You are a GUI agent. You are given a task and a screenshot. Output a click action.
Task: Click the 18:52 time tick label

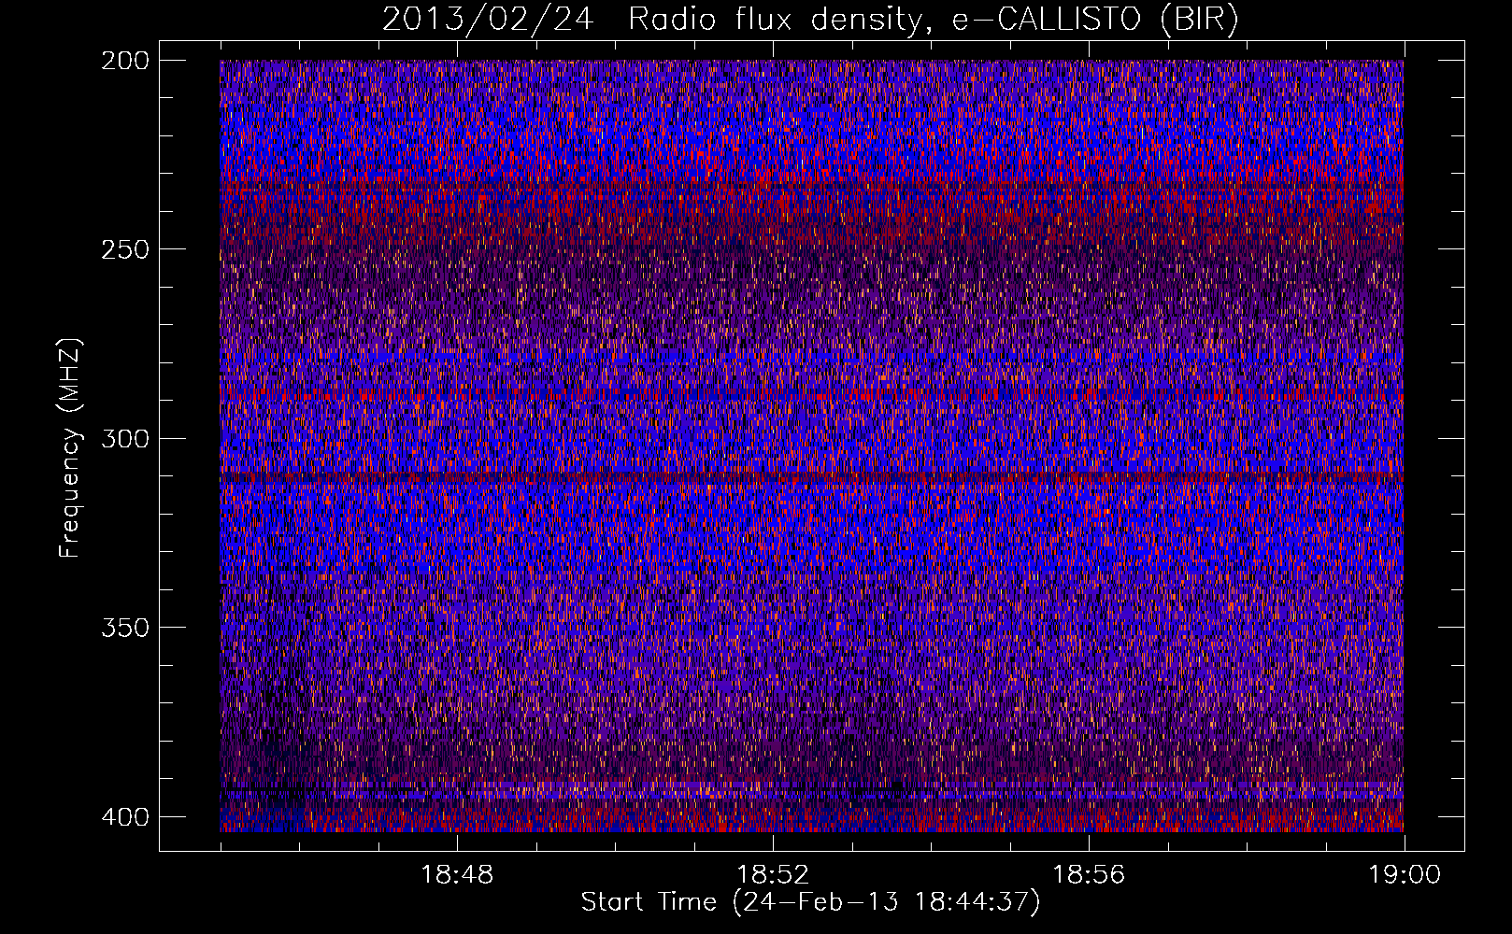773,875
